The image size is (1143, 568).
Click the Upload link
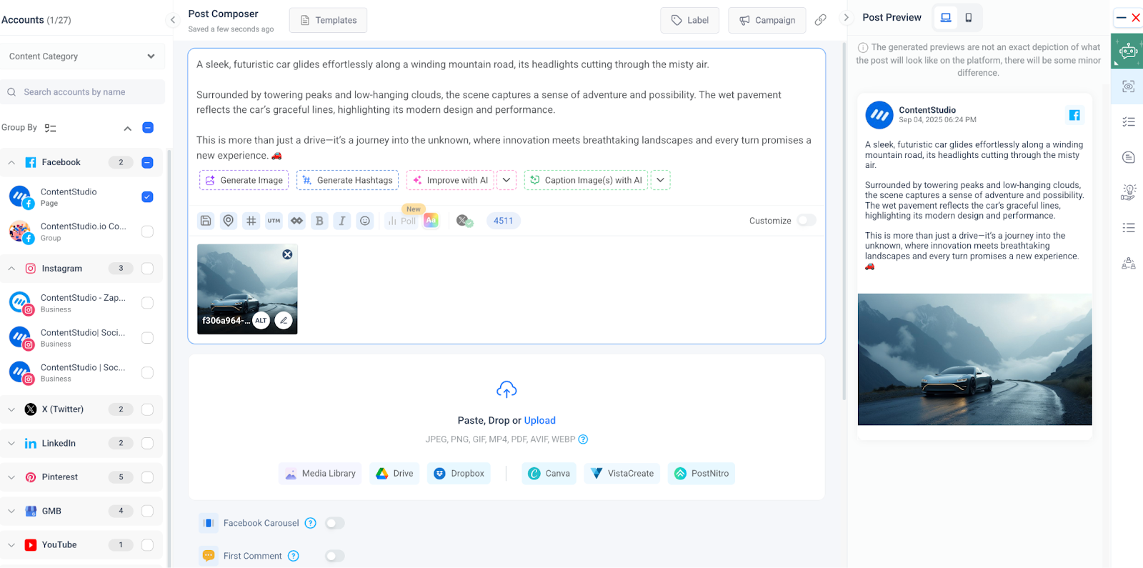(x=540, y=420)
